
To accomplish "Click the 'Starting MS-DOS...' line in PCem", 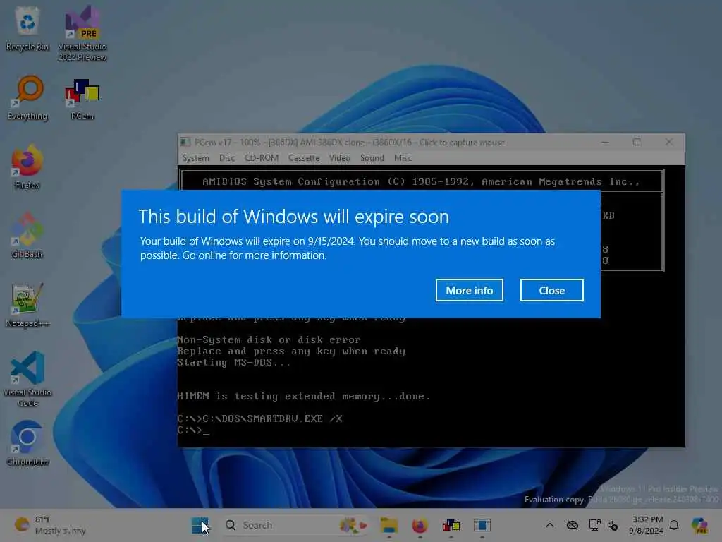I will click(x=234, y=363).
